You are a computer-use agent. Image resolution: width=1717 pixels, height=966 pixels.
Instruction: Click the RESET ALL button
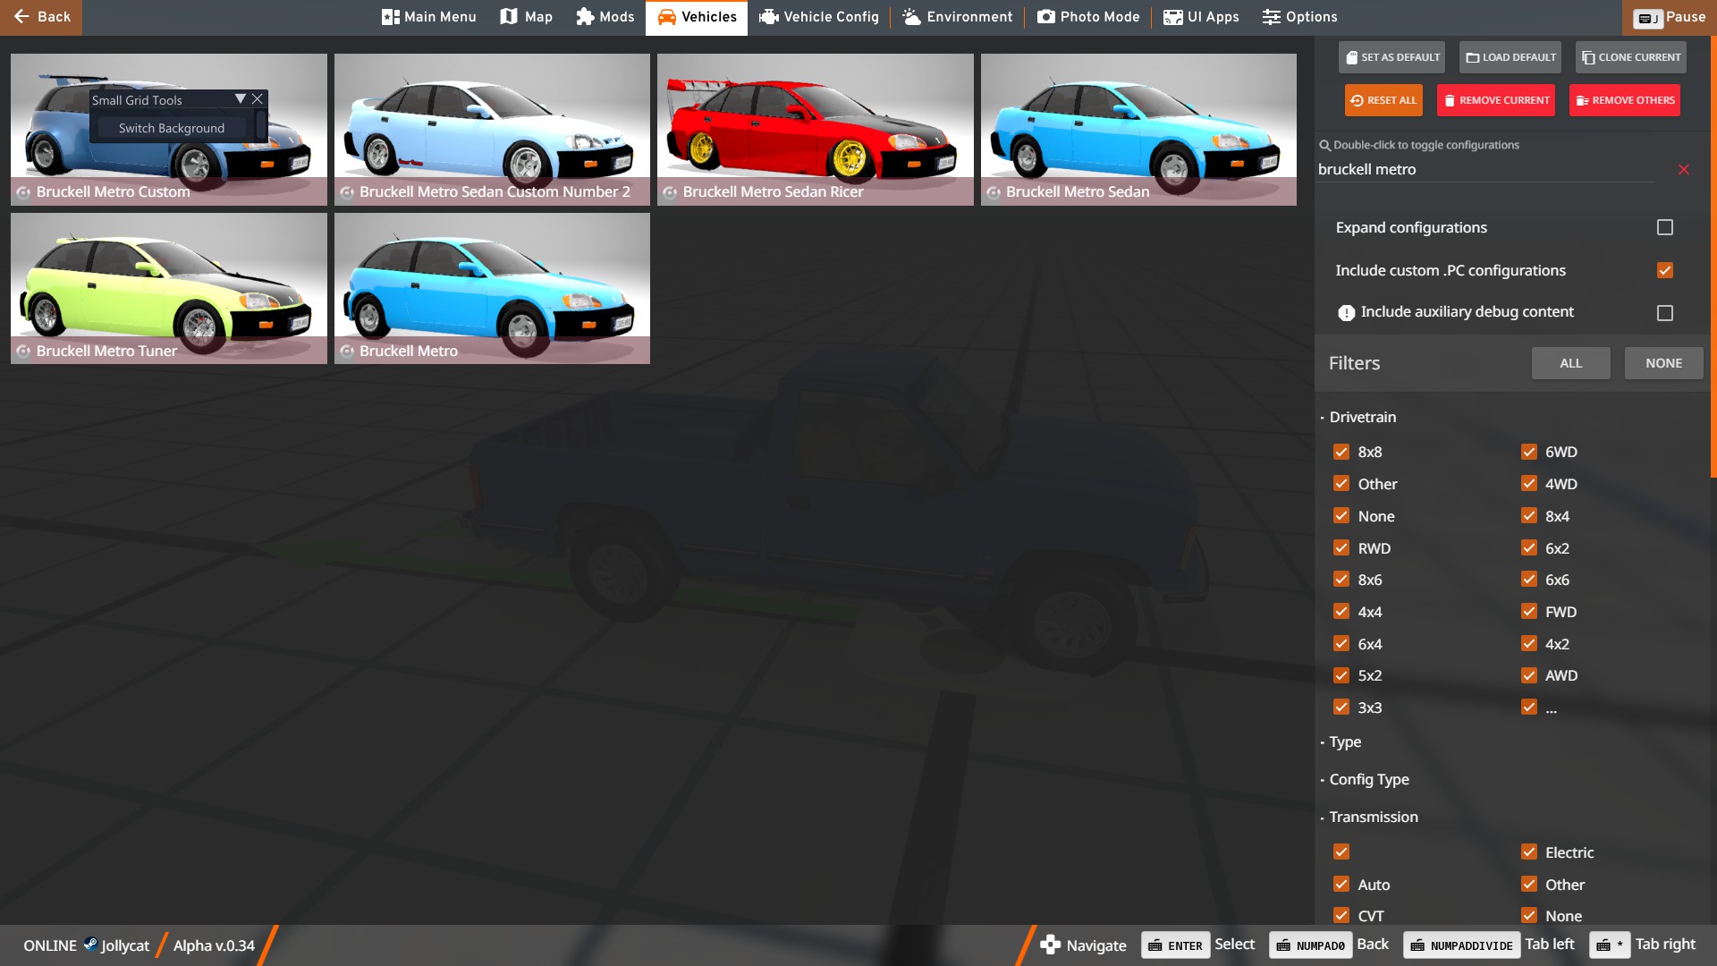click(1383, 100)
